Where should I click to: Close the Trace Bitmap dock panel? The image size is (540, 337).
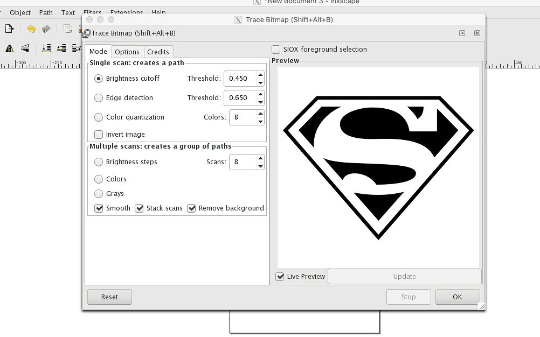477,33
